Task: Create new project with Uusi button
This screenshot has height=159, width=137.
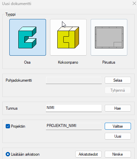Action: pos(118,136)
